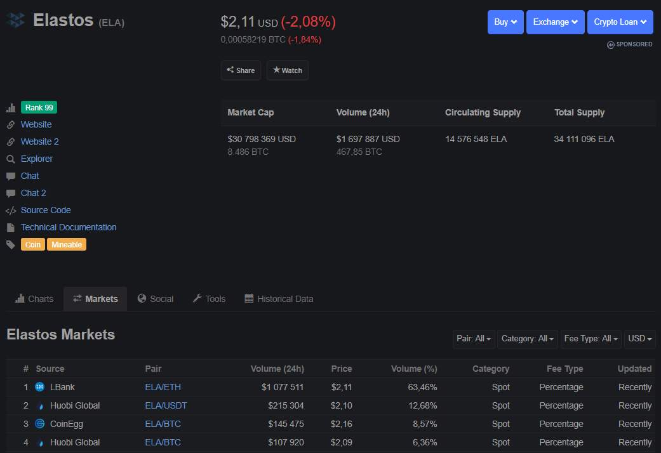Open the Historical Data tab
The image size is (661, 453).
279,299
